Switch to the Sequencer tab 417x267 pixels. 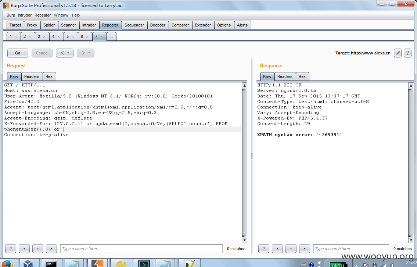pos(134,25)
